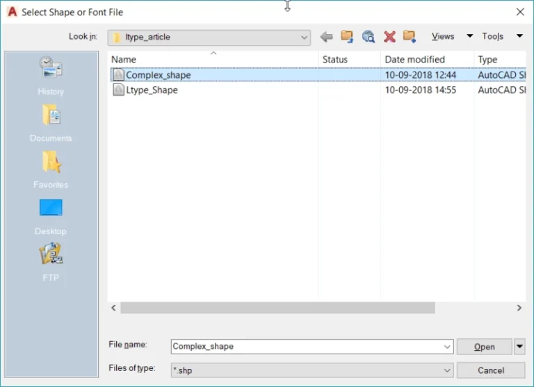Click the Search the Web icon

[368, 36]
